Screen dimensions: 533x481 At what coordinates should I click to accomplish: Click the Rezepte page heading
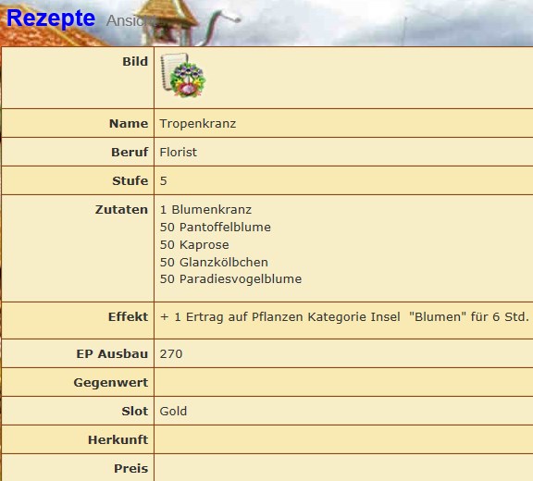coord(51,18)
